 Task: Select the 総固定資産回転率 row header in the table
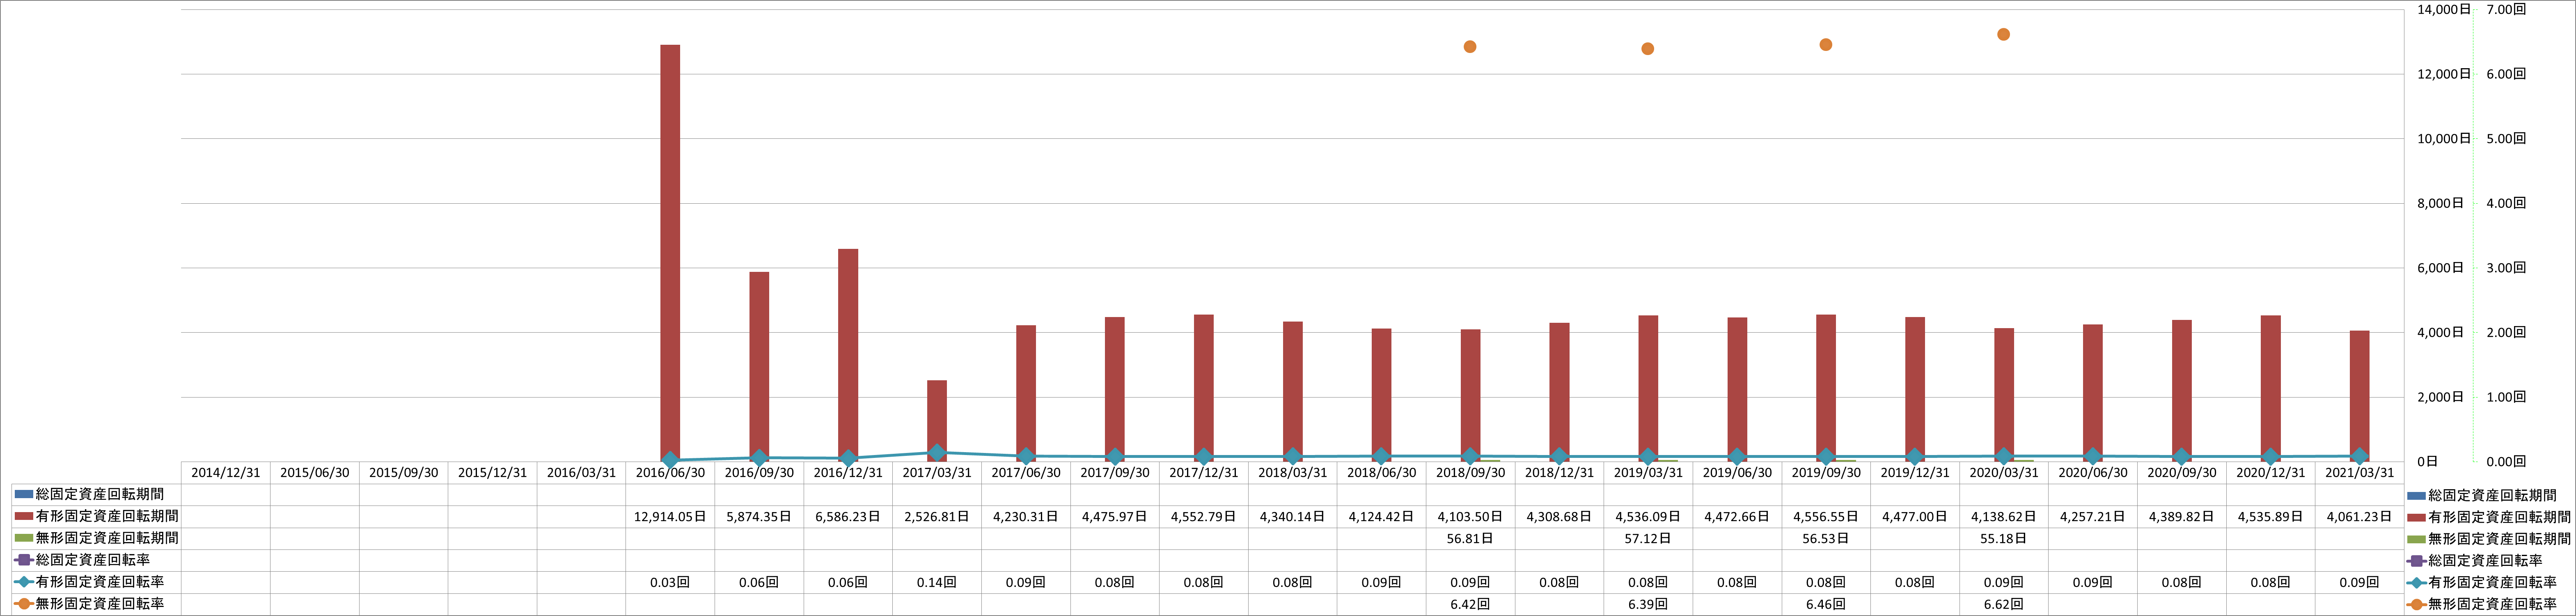click(96, 560)
